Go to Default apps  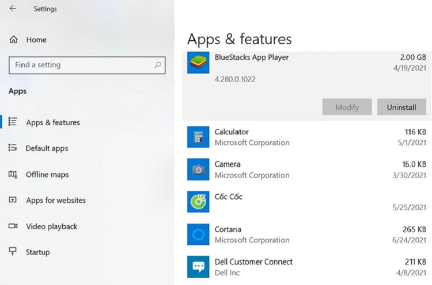click(47, 148)
